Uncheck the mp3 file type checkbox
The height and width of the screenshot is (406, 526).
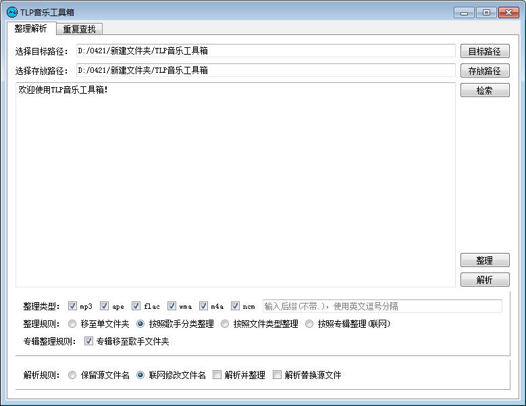(x=72, y=306)
